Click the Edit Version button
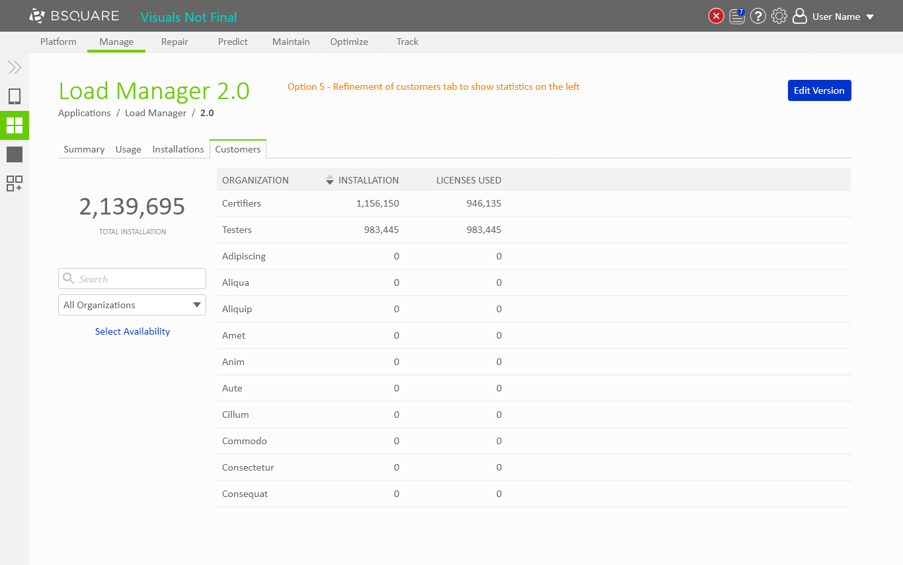 pos(819,90)
